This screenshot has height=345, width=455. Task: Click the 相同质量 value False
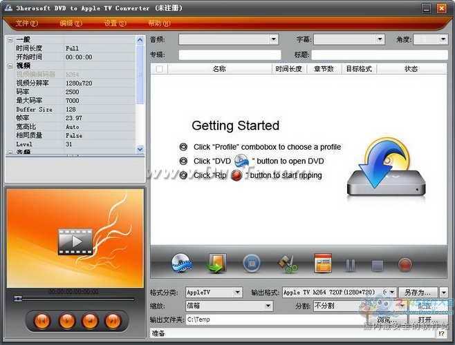(74, 135)
